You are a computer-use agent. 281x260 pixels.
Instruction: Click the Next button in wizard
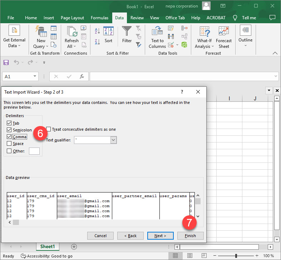[x=160, y=236]
